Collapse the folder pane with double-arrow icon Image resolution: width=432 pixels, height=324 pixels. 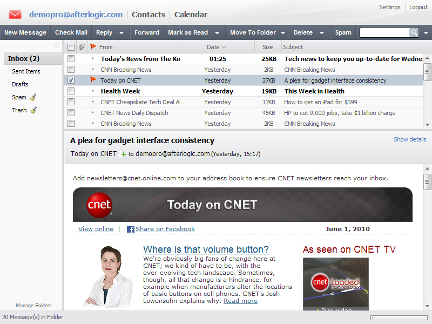click(x=57, y=45)
